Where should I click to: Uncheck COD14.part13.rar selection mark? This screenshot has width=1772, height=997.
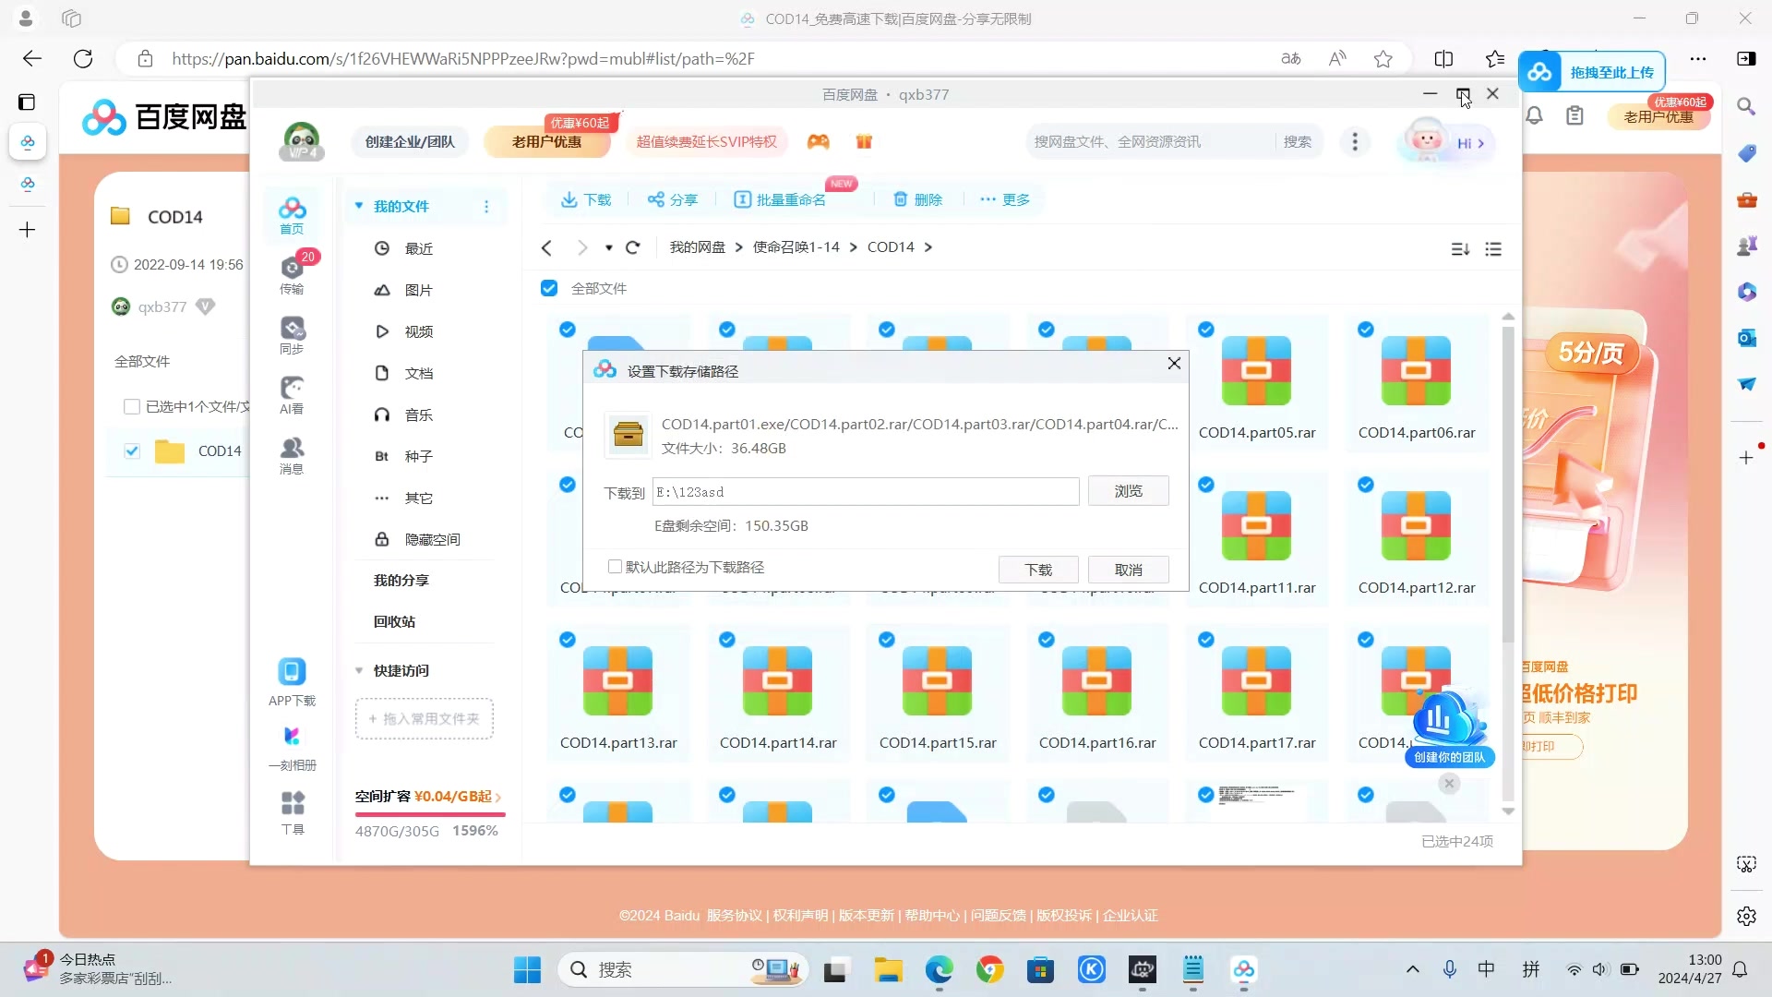pyautogui.click(x=568, y=640)
